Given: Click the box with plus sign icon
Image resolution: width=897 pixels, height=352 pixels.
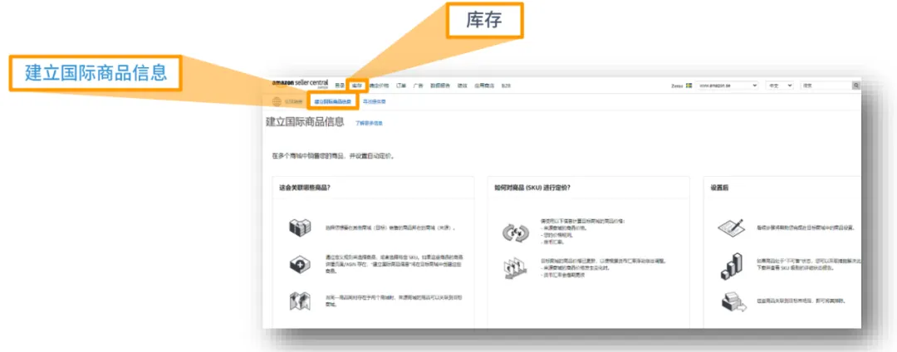Looking at the screenshot, I should (x=299, y=264).
